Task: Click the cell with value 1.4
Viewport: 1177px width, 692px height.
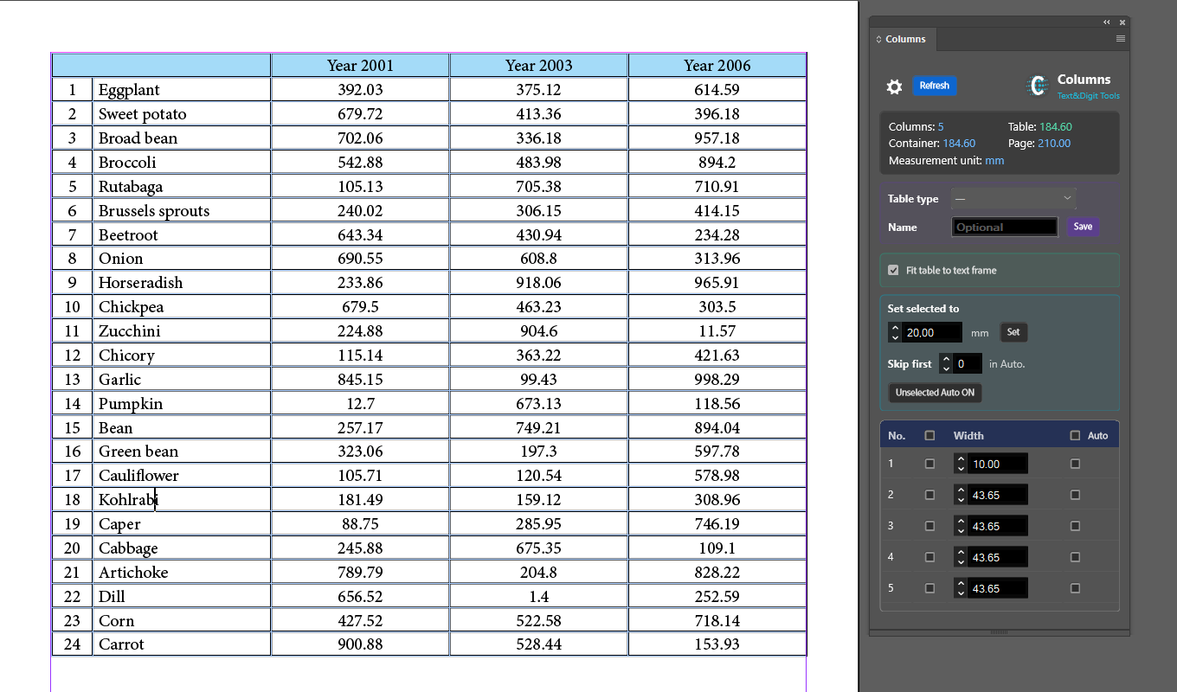Action: pyautogui.click(x=538, y=596)
